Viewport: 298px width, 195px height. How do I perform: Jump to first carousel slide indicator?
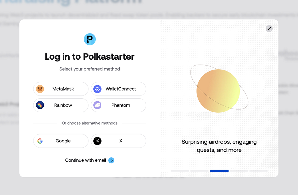click(180, 171)
